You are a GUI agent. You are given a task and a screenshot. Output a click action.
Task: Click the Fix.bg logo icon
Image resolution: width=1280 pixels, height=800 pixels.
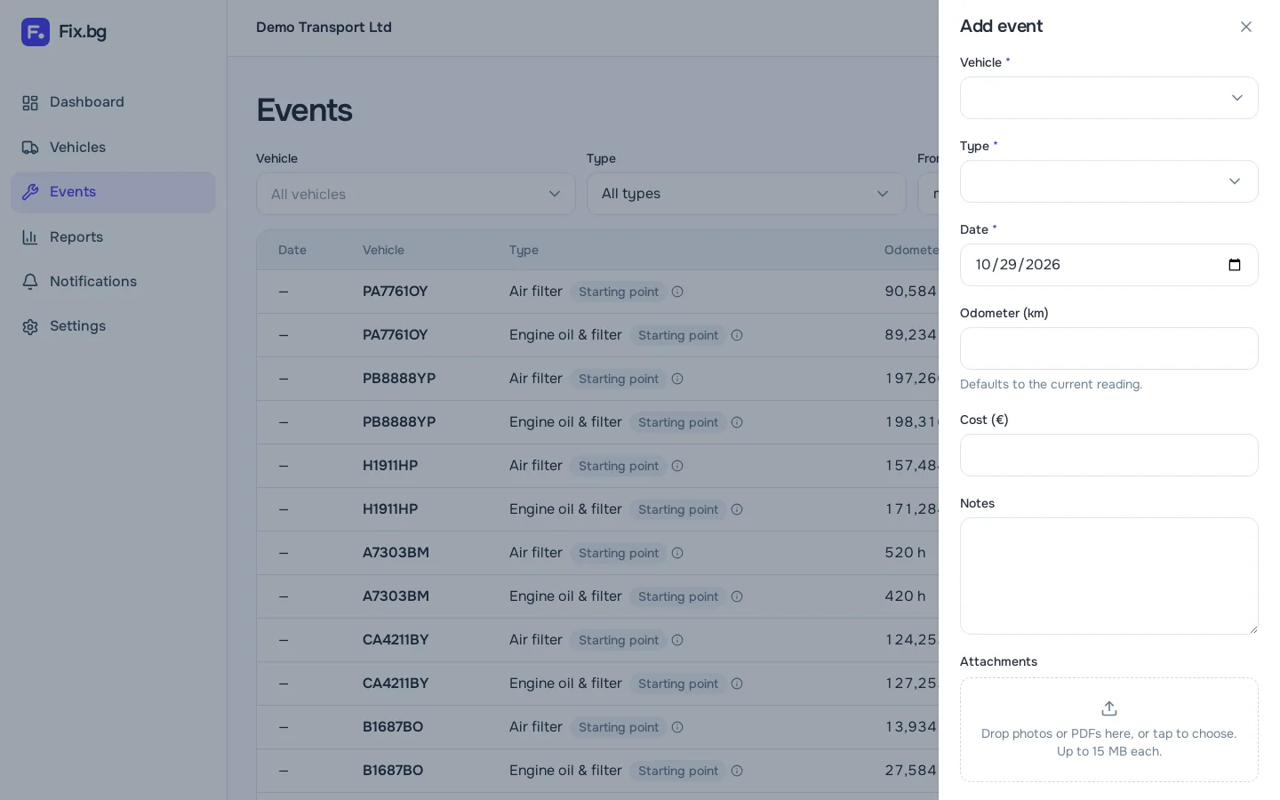point(36,32)
